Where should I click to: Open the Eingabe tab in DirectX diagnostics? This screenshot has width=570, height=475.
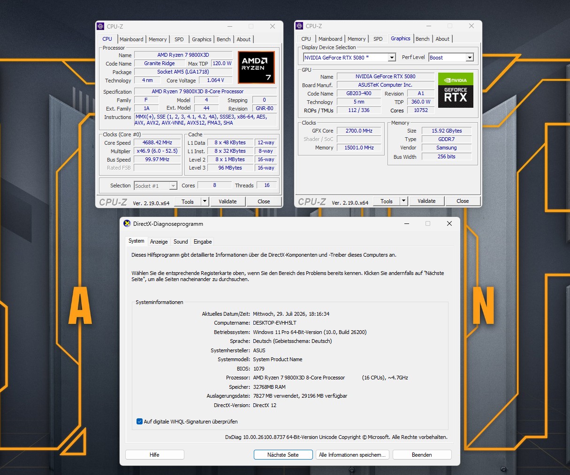203,242
